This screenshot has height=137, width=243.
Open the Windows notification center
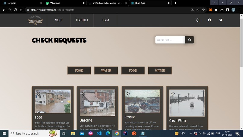(237, 133)
